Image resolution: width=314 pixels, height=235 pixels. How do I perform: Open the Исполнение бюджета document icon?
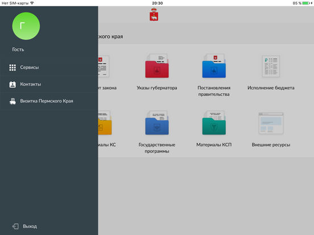[271, 66]
